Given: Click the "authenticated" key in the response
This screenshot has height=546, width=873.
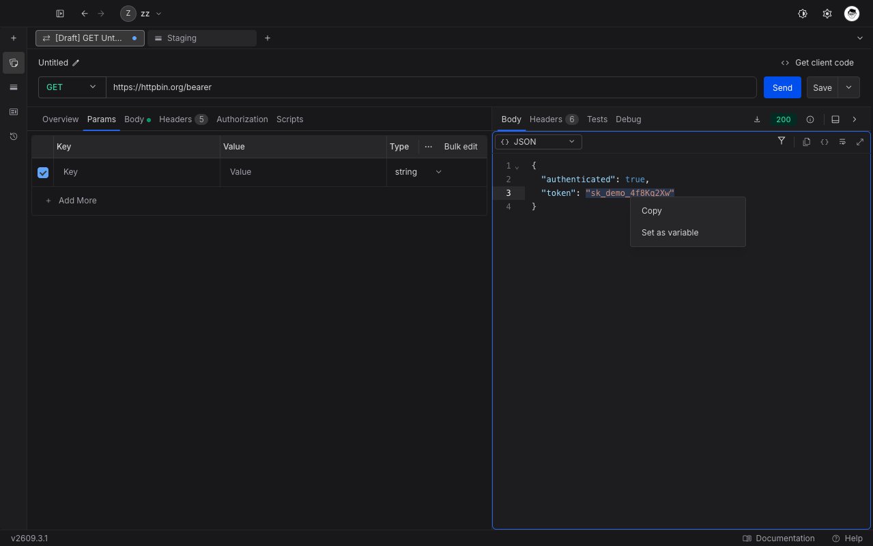Looking at the screenshot, I should pos(578,179).
